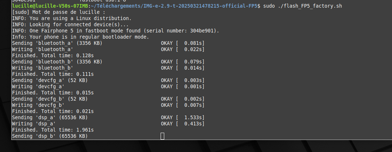Click 'Finished. Total time: 1.961s' line
392x152 pixels.
[x=53, y=130]
